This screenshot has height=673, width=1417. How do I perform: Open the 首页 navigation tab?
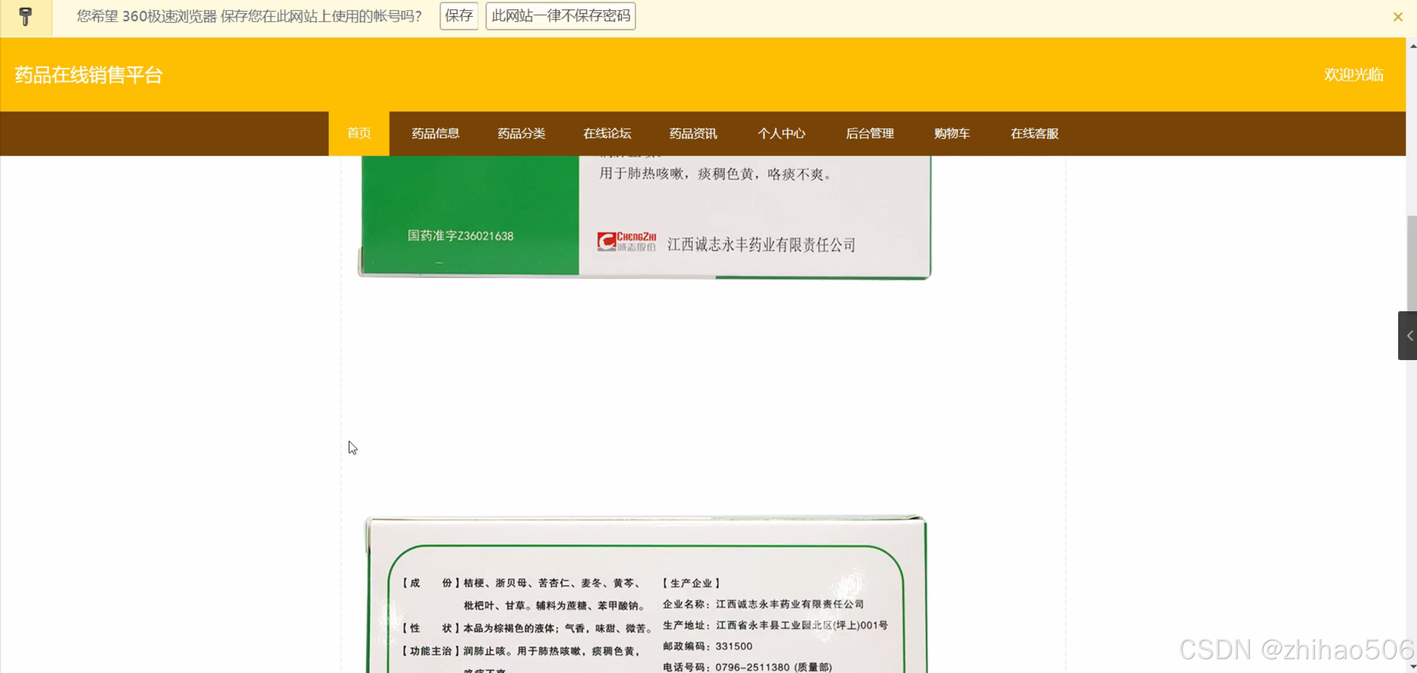click(x=359, y=134)
